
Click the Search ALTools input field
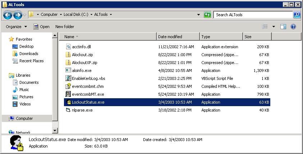pos(253,15)
